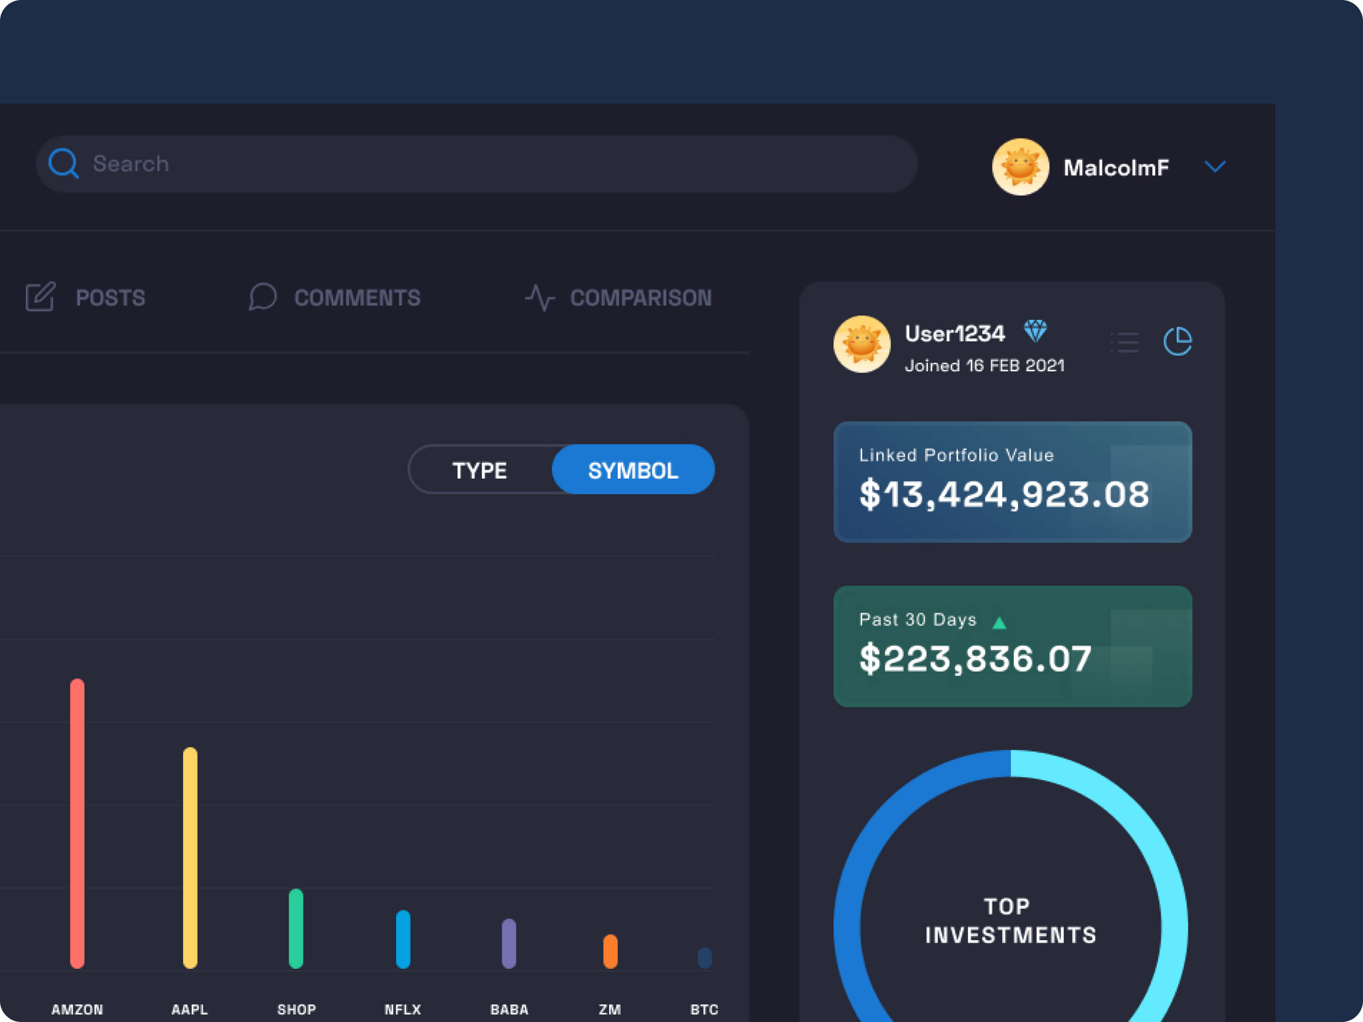Image resolution: width=1363 pixels, height=1022 pixels.
Task: Click the Posts edit pencil icon
Action: pyautogui.click(x=40, y=297)
